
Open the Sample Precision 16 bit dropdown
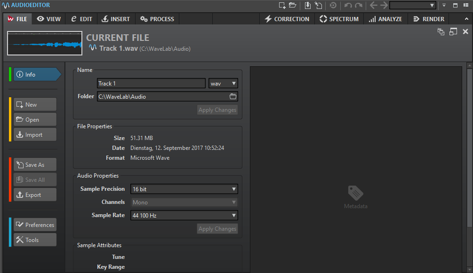pos(184,189)
